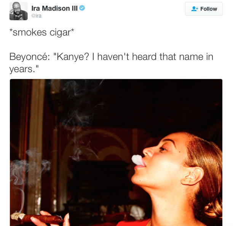Click the add-person icon on the Follow button

(x=195, y=9)
